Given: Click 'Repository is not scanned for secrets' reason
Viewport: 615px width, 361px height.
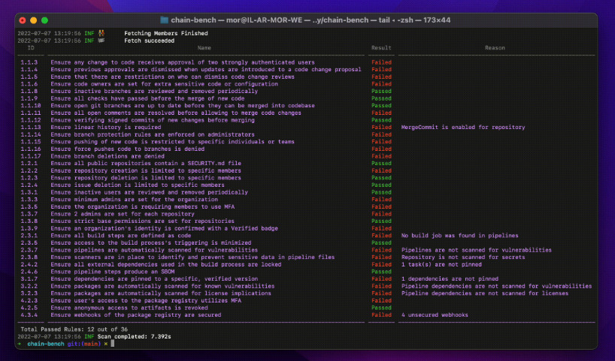Looking at the screenshot, I should [463, 257].
